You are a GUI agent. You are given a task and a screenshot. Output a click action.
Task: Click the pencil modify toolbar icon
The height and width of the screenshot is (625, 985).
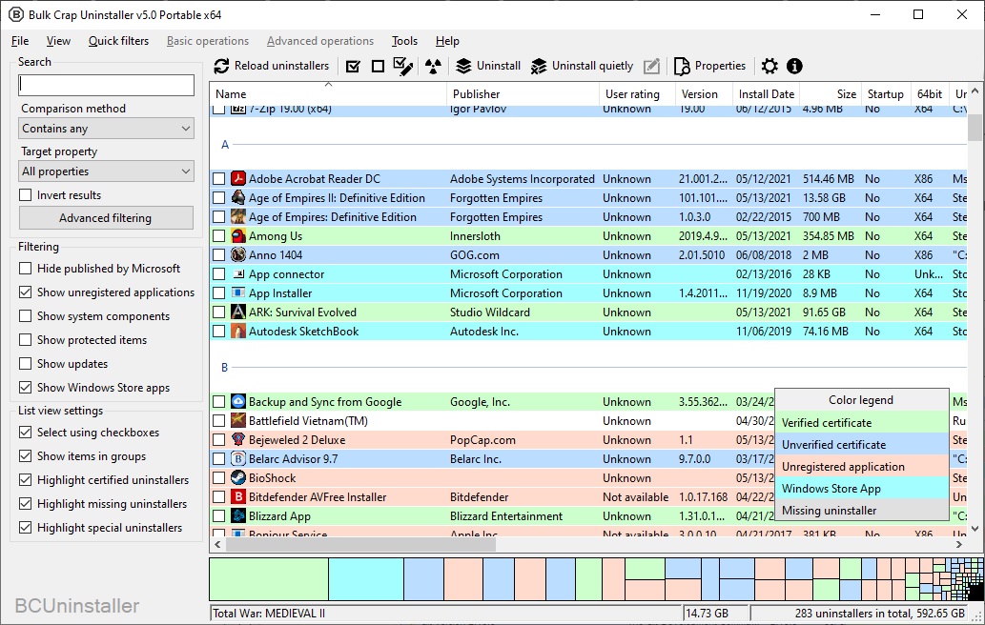[652, 66]
